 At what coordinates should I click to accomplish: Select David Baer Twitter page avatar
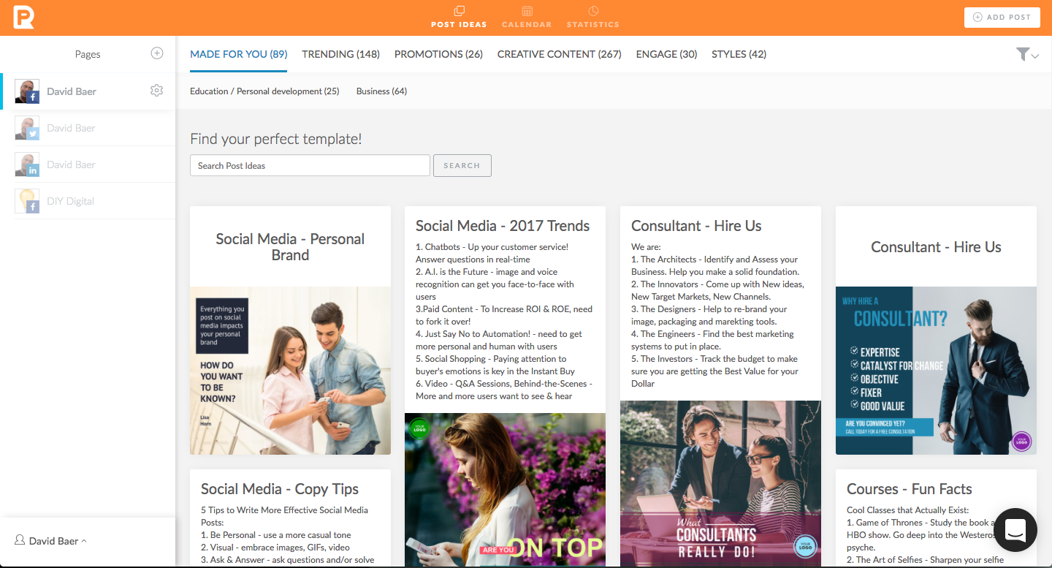27,128
